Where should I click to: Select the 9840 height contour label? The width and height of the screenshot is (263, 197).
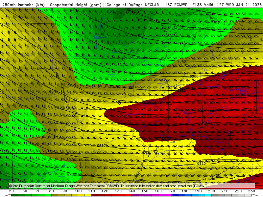(x=181, y=61)
